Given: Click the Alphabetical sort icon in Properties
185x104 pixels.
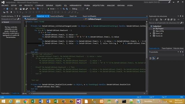Looking at the screenshot, I should pyautogui.click(x=154, y=58).
